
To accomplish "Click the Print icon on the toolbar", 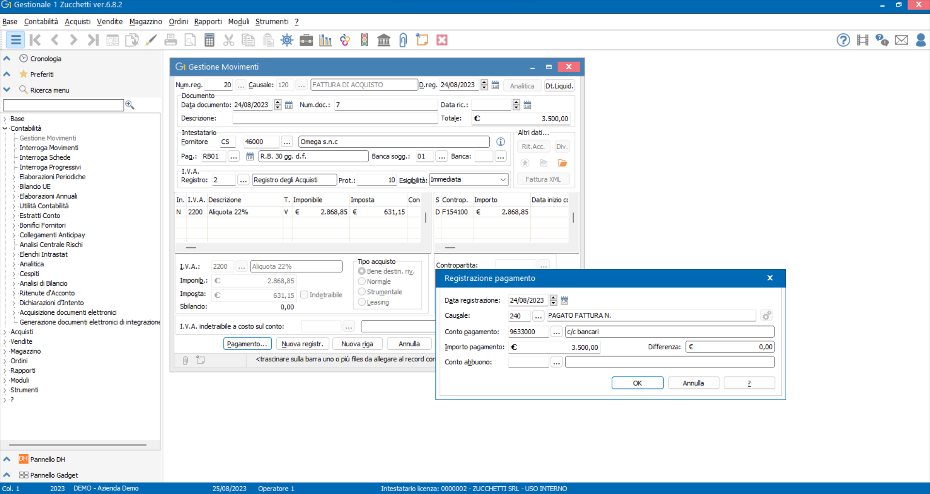I will pyautogui.click(x=170, y=40).
